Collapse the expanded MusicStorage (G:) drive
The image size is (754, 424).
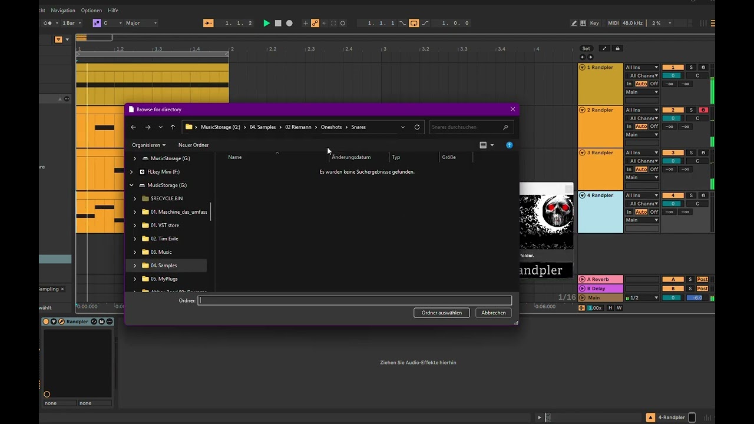coord(131,185)
